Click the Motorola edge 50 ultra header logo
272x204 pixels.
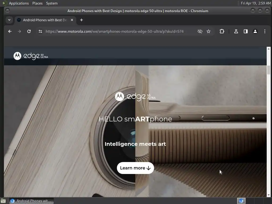pos(31,56)
